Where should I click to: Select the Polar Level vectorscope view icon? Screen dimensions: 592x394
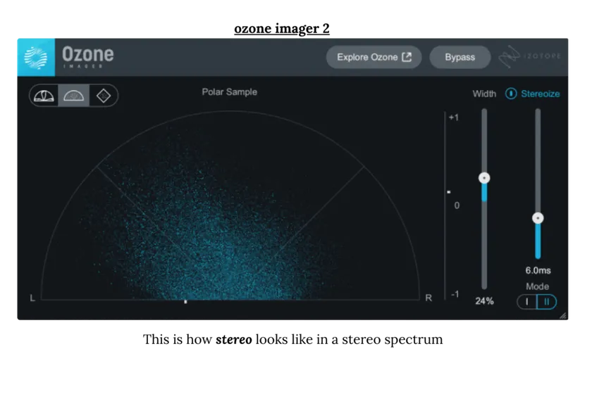point(44,96)
